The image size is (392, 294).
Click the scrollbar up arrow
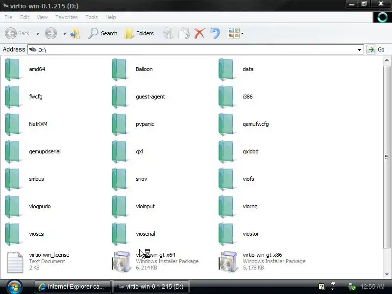point(387,60)
